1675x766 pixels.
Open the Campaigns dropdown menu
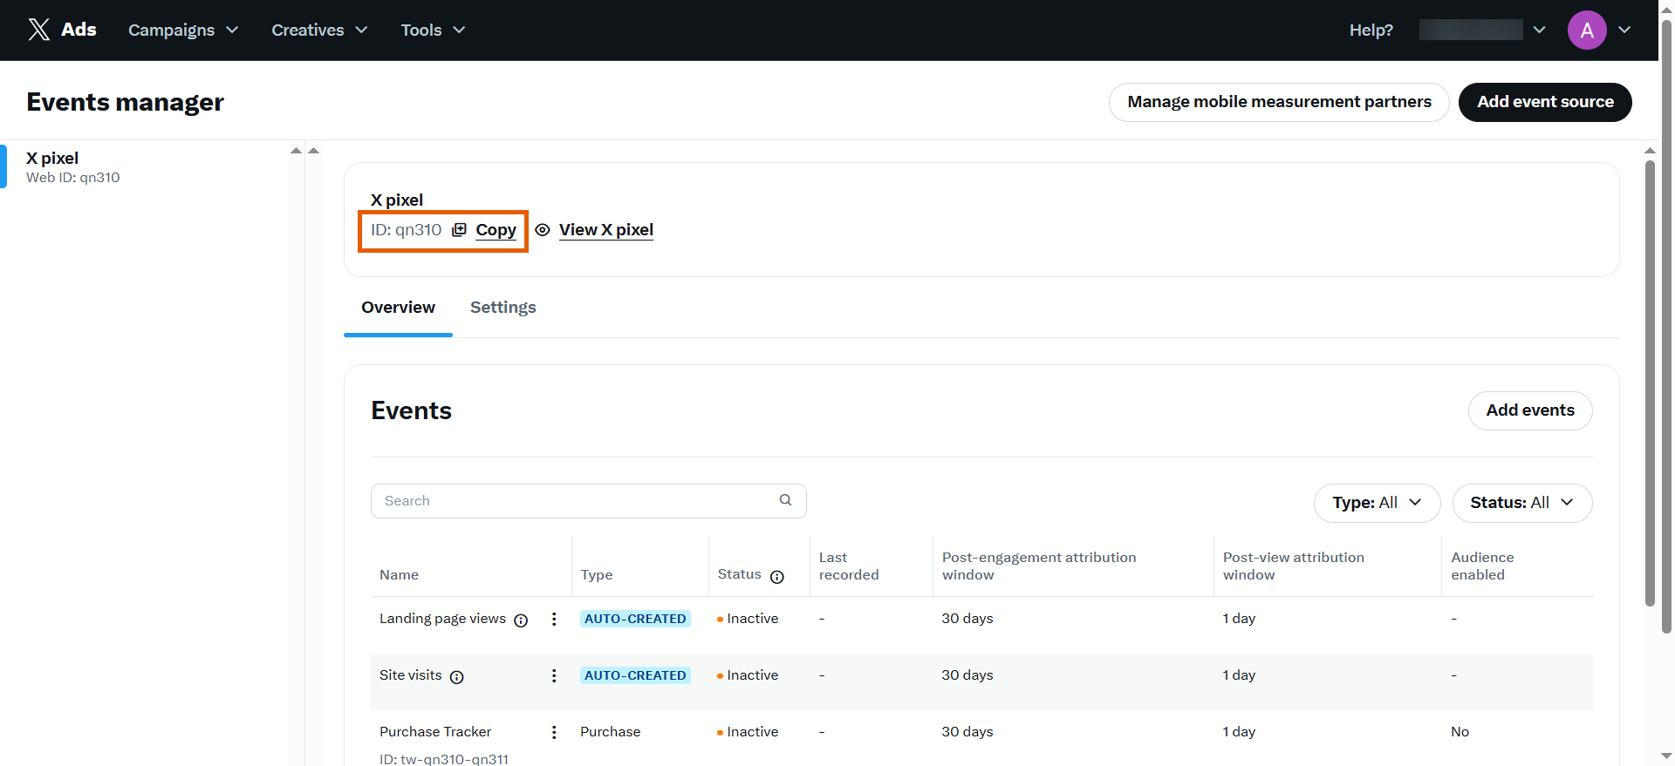(183, 30)
